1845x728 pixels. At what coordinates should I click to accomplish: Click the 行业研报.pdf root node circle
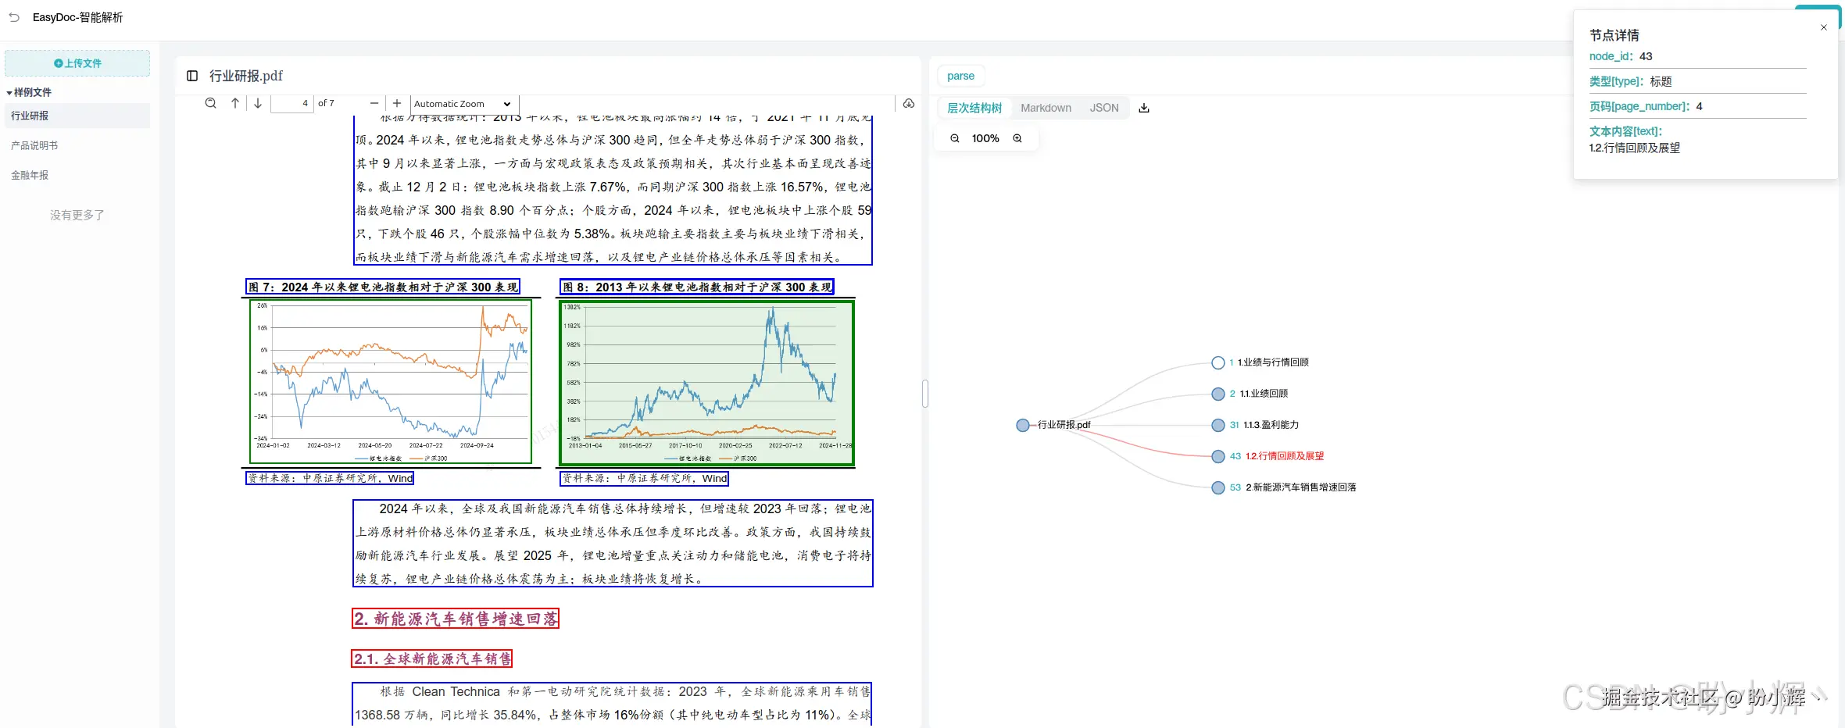pos(1023,425)
